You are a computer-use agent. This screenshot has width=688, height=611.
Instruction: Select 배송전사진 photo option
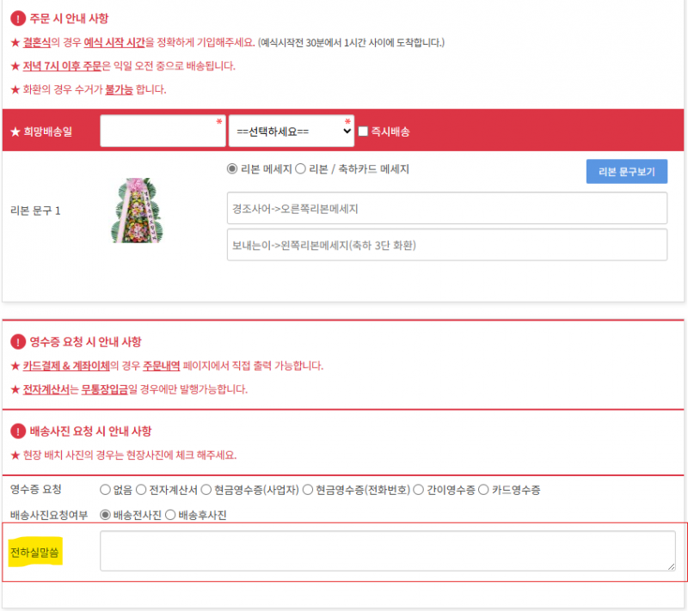point(105,515)
